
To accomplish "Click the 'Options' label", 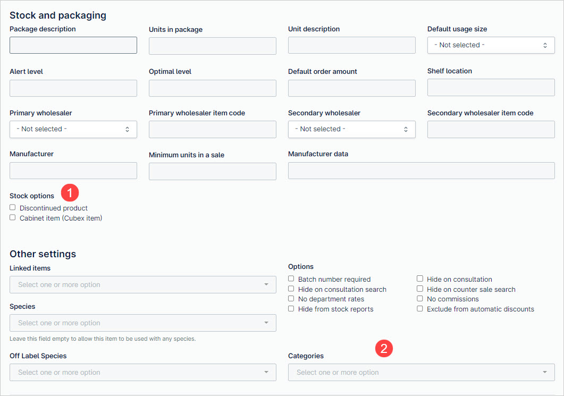I will pyautogui.click(x=301, y=266).
